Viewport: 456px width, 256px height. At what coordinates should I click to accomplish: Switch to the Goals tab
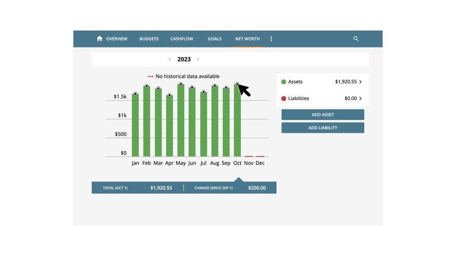214,39
